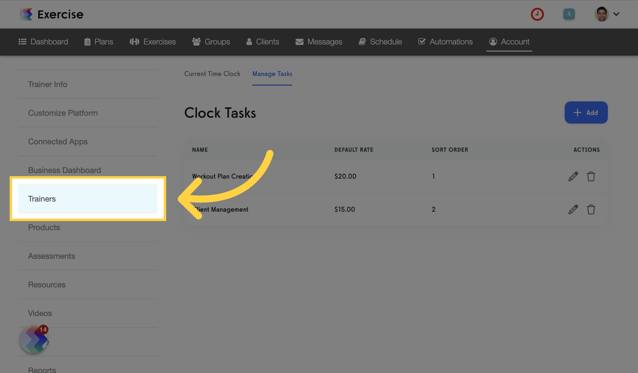
Task: Open the Exercises menu item
Action: click(153, 42)
